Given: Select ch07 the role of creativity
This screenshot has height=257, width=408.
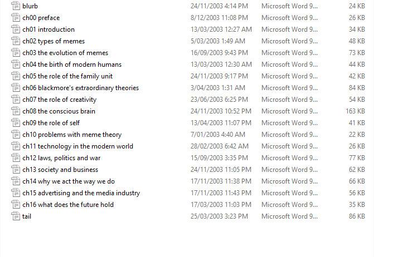Looking at the screenshot, I should (59, 100).
